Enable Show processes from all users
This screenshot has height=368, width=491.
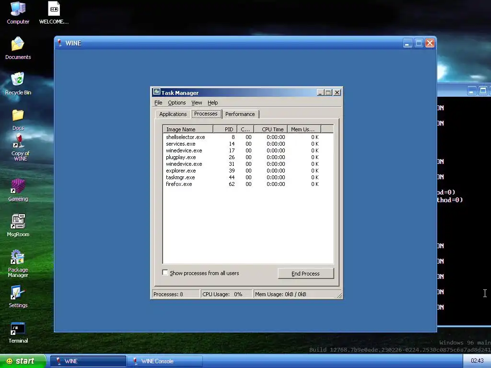(x=165, y=273)
